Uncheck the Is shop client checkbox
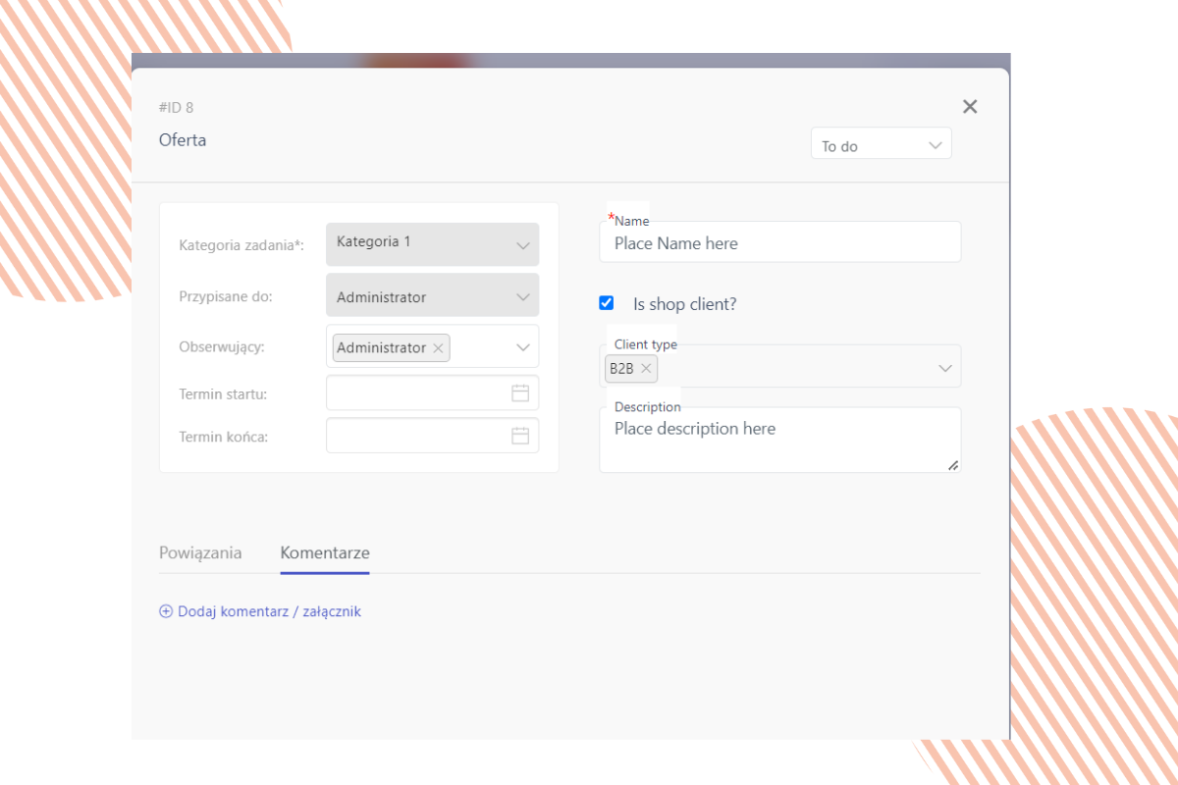 coord(606,303)
